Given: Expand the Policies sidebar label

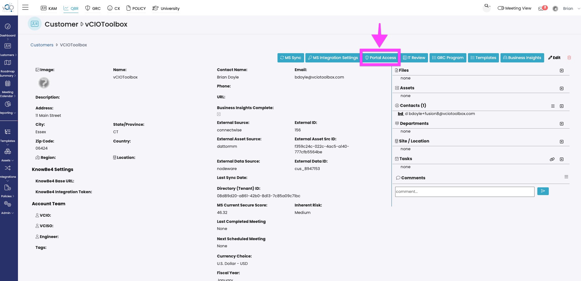Looking at the screenshot, I should 8,196.
